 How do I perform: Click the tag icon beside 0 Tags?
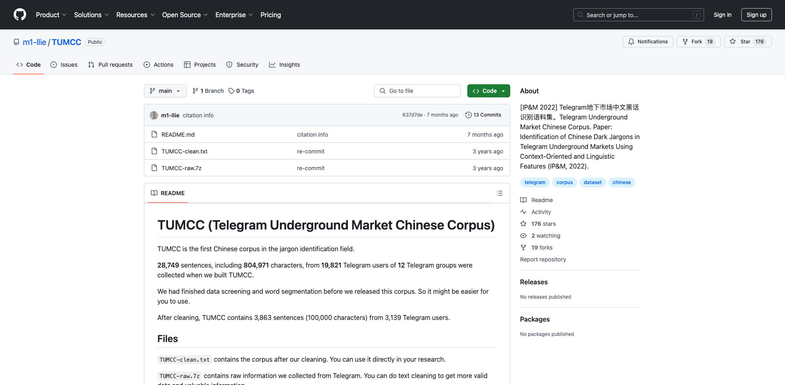click(231, 91)
